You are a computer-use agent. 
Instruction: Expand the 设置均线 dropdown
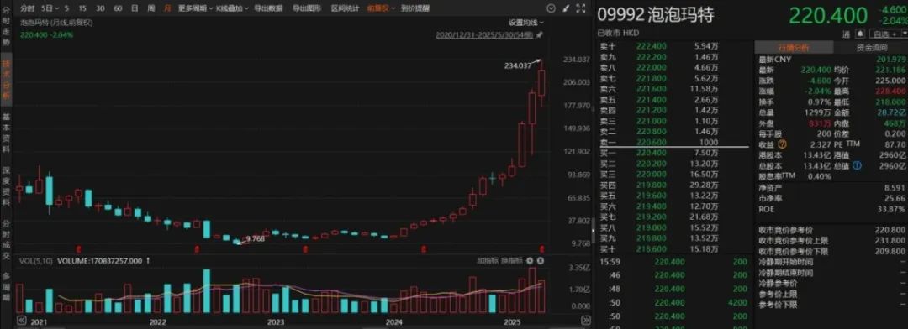point(526,23)
